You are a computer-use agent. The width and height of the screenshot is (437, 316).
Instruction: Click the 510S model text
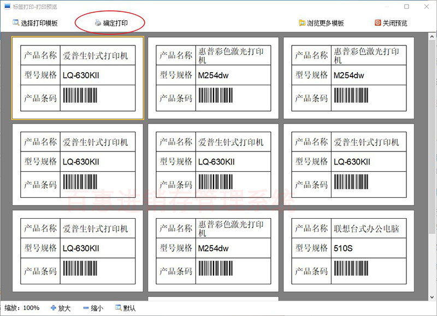[343, 248]
